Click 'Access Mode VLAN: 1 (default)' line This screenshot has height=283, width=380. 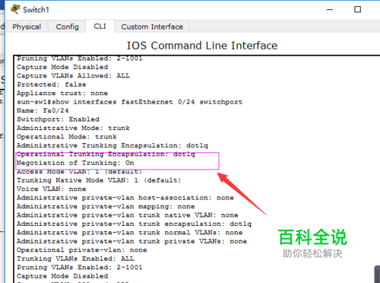[79, 171]
